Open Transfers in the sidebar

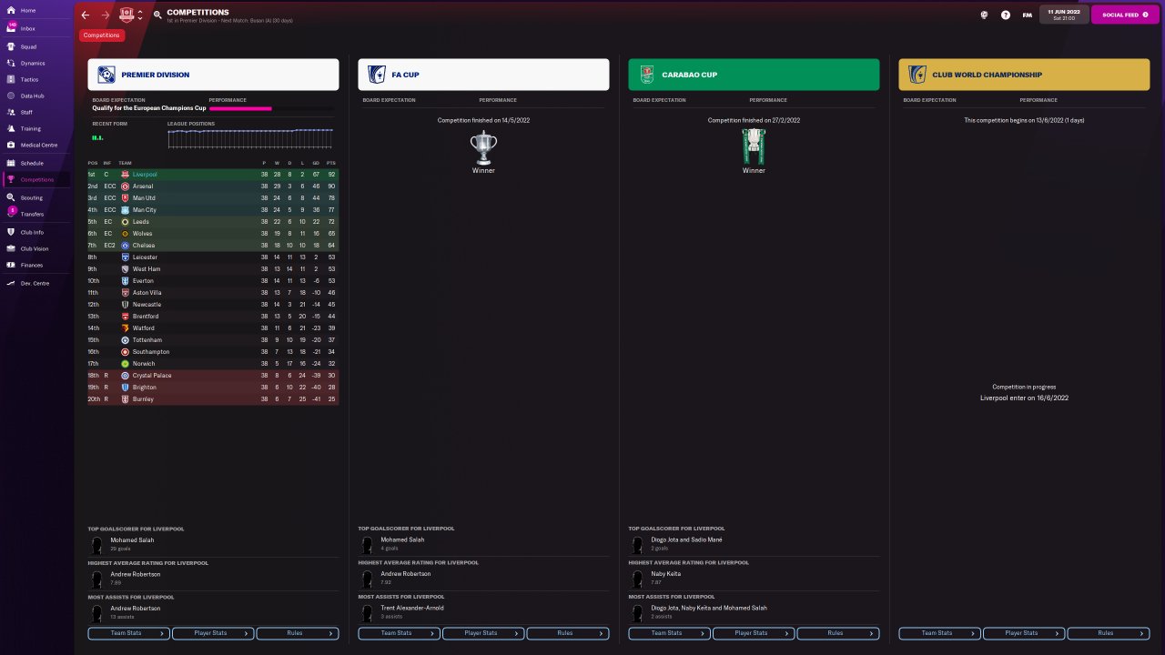[x=35, y=214]
